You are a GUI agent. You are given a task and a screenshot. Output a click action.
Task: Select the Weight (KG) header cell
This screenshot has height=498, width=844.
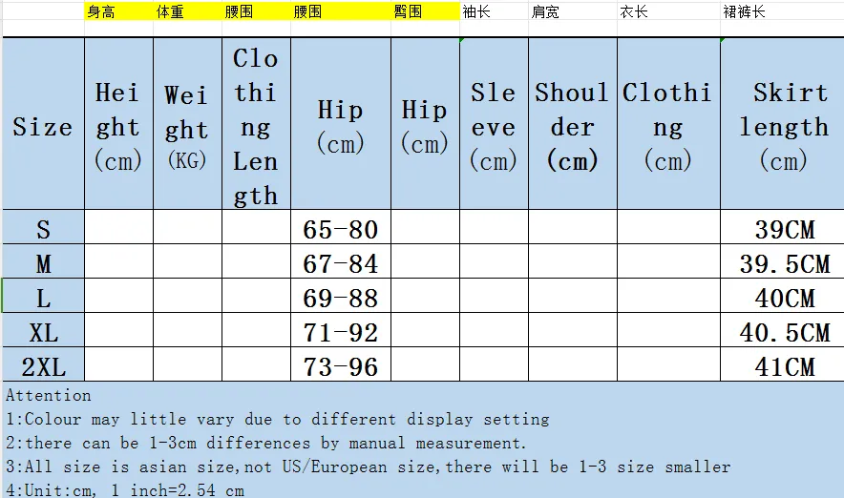[x=187, y=126]
